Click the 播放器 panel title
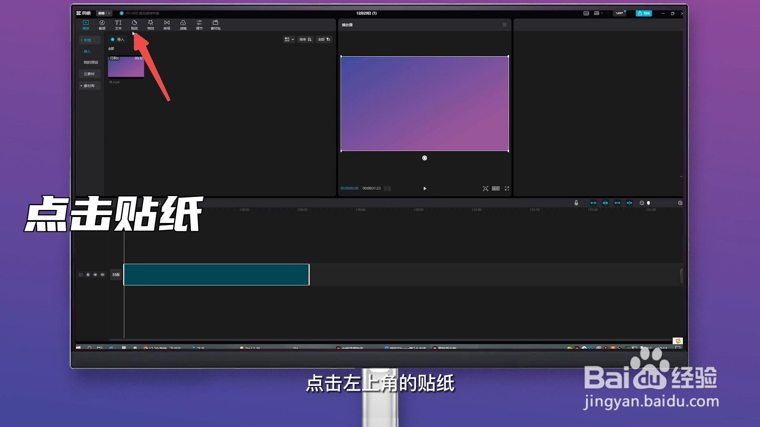 coord(347,25)
